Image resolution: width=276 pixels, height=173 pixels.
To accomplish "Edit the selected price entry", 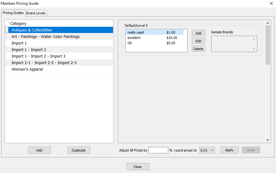I will tap(198, 41).
